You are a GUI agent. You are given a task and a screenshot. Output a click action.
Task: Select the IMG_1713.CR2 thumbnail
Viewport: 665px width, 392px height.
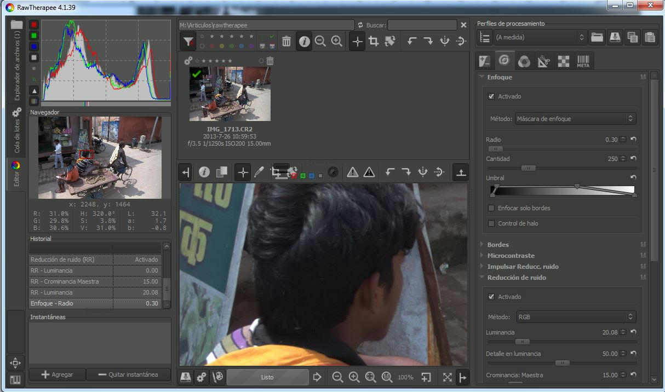click(x=230, y=94)
